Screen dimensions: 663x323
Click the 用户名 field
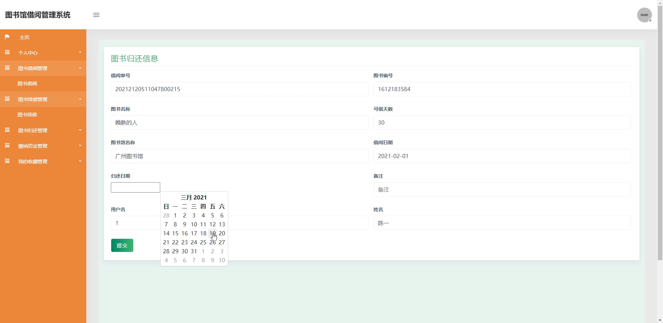coord(239,223)
